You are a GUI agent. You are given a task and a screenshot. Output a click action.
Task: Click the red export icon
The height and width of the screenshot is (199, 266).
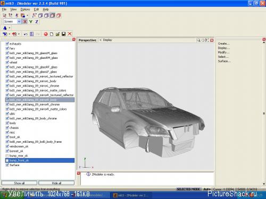(14, 34)
